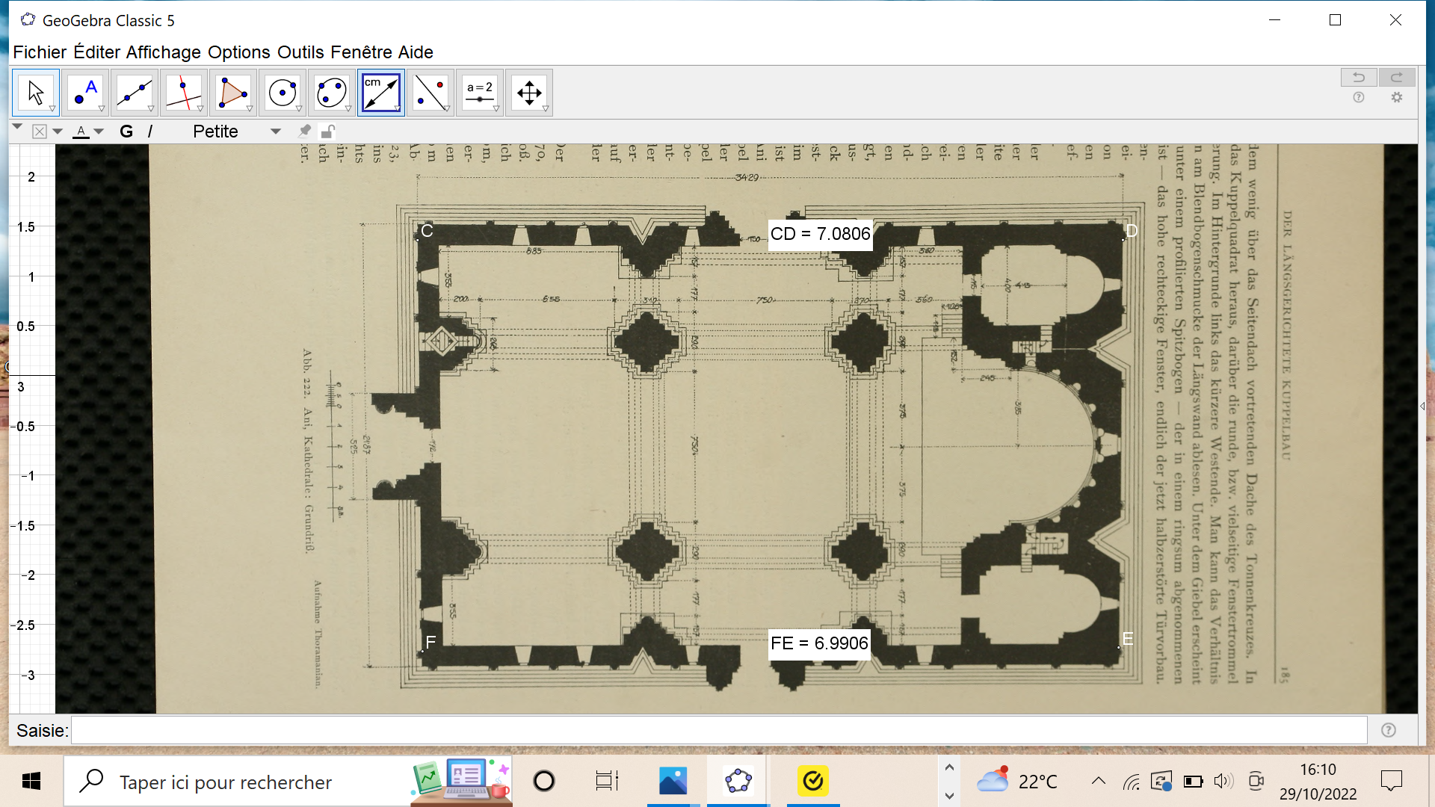The width and height of the screenshot is (1435, 807).
Task: Select the Circle with center tool
Action: coord(282,93)
